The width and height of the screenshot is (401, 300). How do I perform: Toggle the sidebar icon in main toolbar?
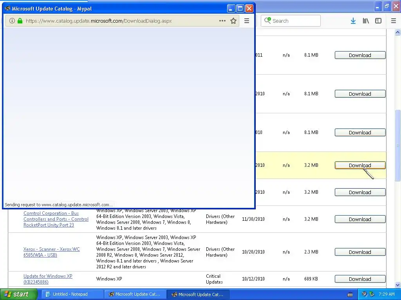(378, 21)
